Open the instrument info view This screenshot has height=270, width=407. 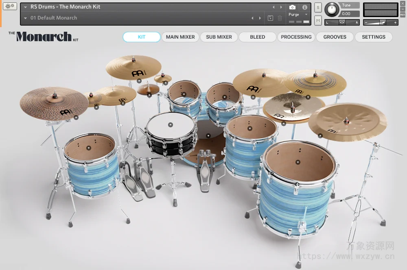click(304, 7)
